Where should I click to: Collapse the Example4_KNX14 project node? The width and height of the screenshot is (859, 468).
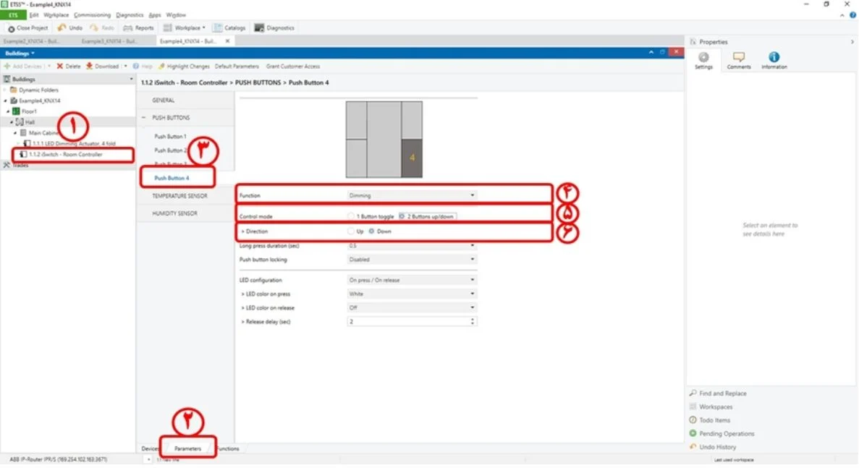(6, 101)
